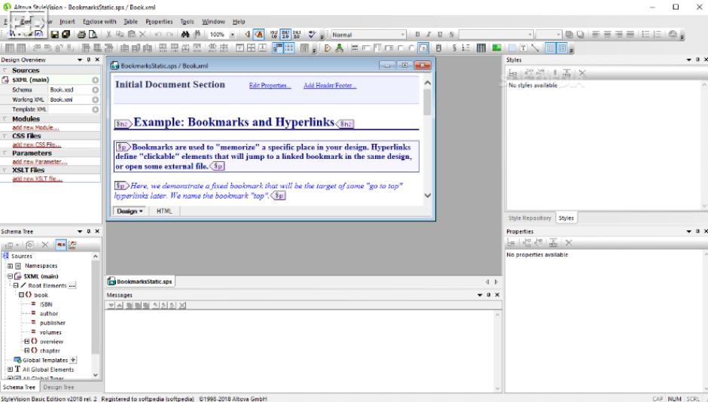Open the Table menu
The image size is (708, 402).
tap(131, 21)
